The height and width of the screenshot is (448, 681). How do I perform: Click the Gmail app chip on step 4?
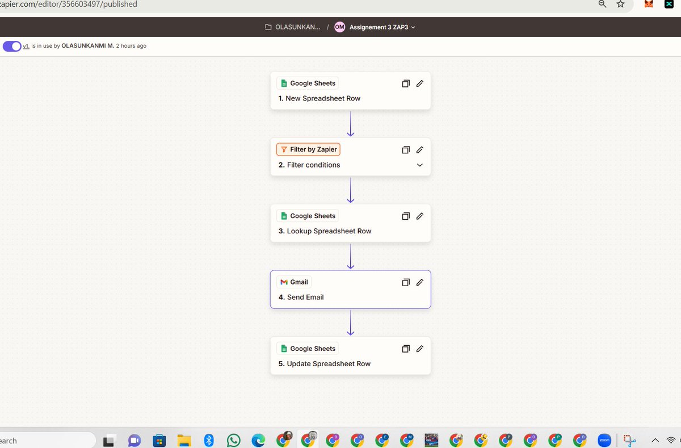point(294,282)
